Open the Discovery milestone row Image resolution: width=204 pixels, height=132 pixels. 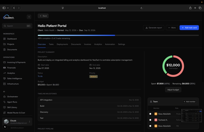89,112
